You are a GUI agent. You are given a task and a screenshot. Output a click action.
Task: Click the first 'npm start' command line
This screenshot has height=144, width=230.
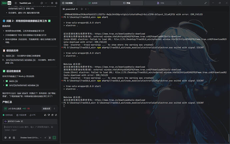(x=102, y=17)
